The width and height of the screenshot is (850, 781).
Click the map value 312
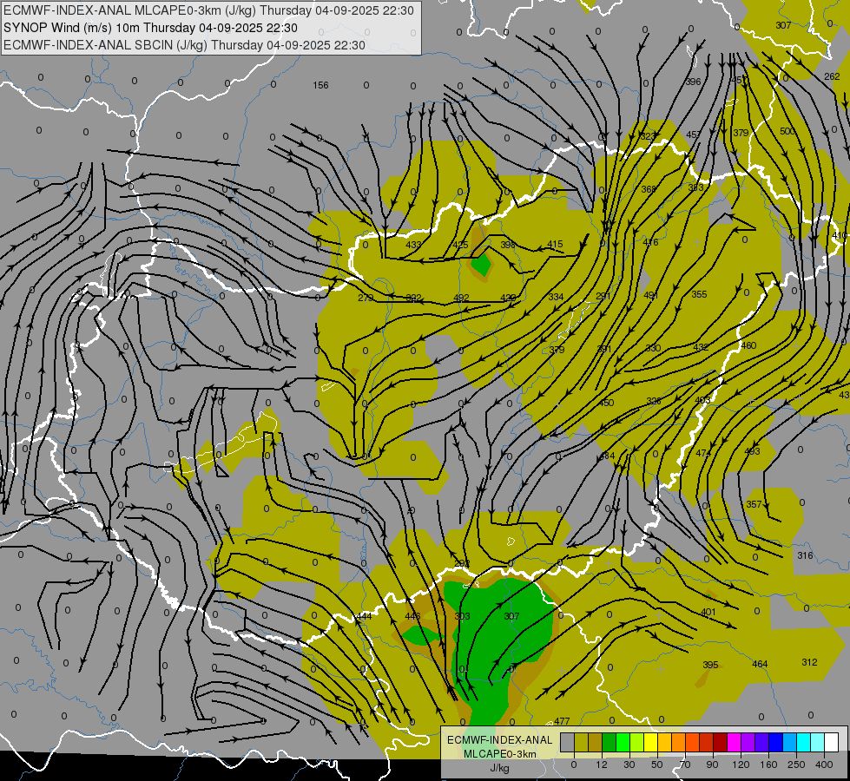[809, 662]
